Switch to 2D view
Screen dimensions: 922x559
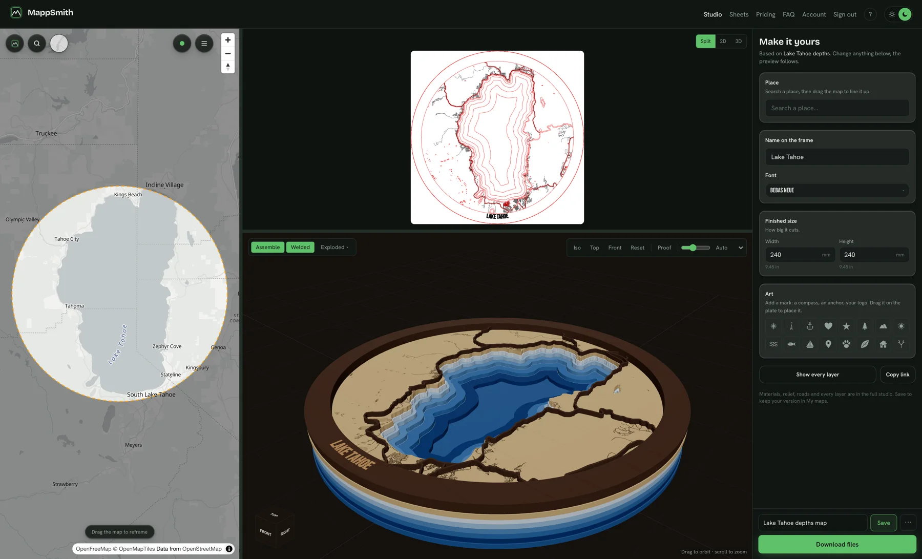pos(723,42)
